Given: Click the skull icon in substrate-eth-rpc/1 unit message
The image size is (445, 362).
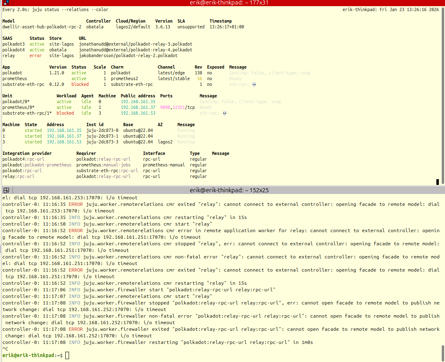Looking at the screenshot, I should pyautogui.click(x=224, y=113).
